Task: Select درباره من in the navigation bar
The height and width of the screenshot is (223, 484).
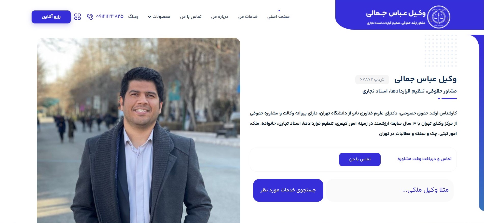Action: (220, 17)
